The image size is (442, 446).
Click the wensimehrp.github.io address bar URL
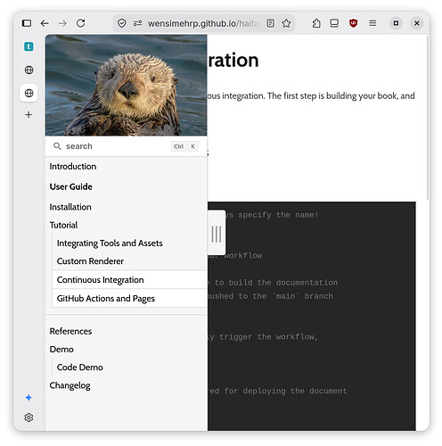[203, 23]
